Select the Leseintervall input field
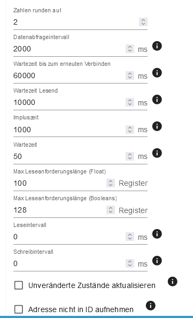The image size is (193, 318). (69, 237)
